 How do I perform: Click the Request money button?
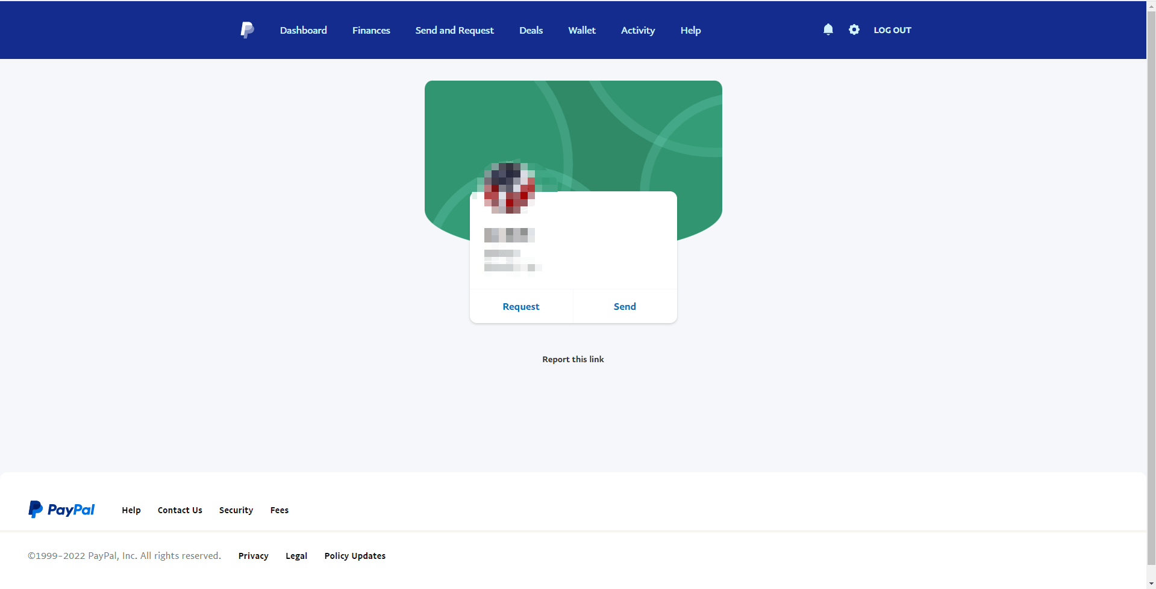coord(520,306)
